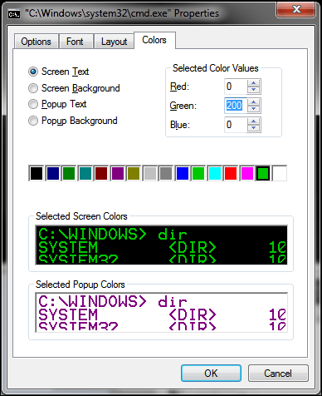This screenshot has height=396, width=322.
Task: Pick the olive color swatch
Action: coord(134,173)
